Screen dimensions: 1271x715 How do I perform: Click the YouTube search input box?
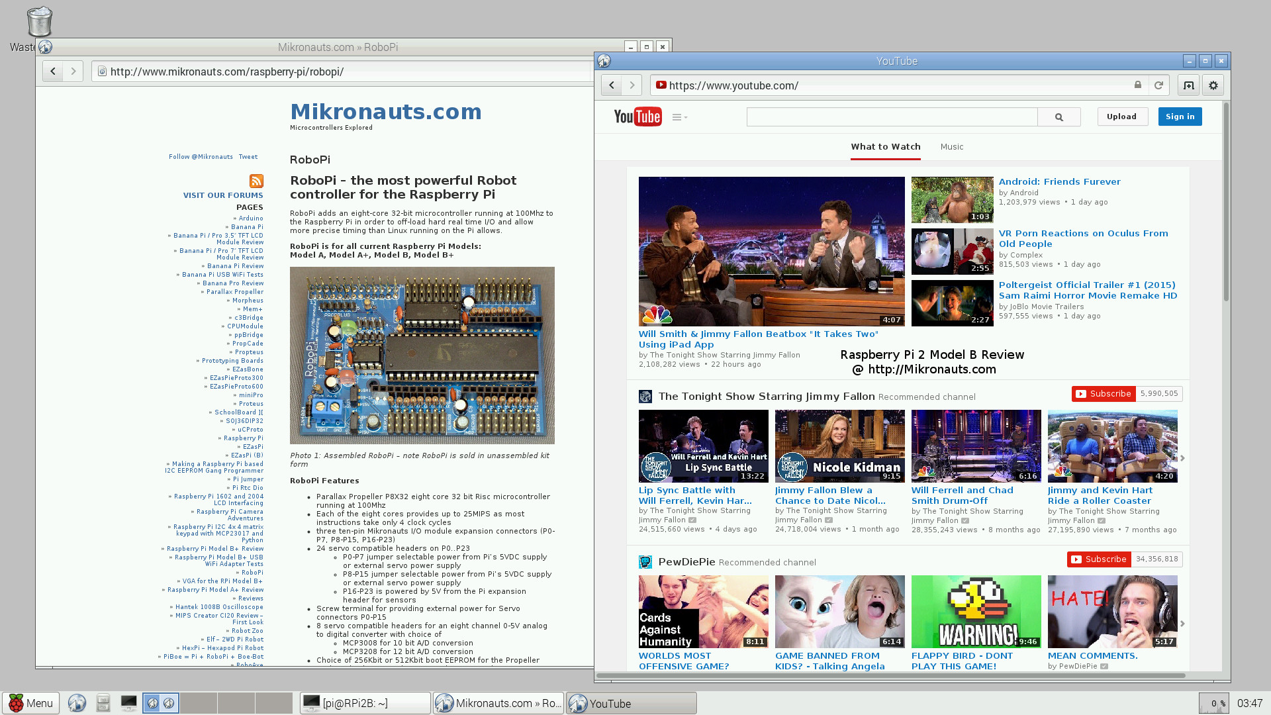point(892,117)
